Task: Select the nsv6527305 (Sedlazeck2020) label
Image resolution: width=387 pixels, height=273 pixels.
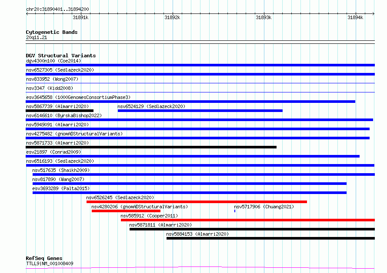Action: pyautogui.click(x=60, y=70)
